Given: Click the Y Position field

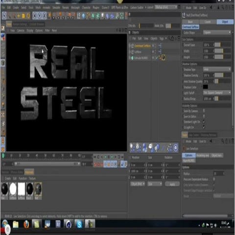Looking at the screenshot, I should [138, 171].
